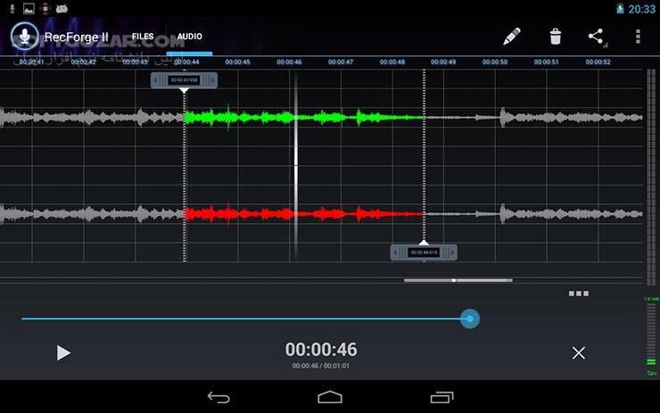Delete selection with the trash icon
This screenshot has height=413, width=660.
click(555, 37)
